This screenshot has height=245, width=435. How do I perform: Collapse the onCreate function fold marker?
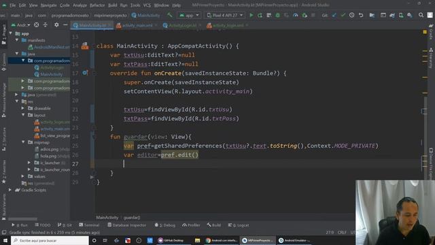(x=94, y=73)
